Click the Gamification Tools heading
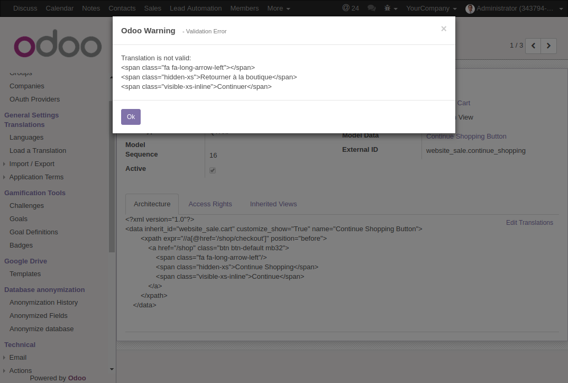Image resolution: width=568 pixels, height=383 pixels. (x=35, y=193)
